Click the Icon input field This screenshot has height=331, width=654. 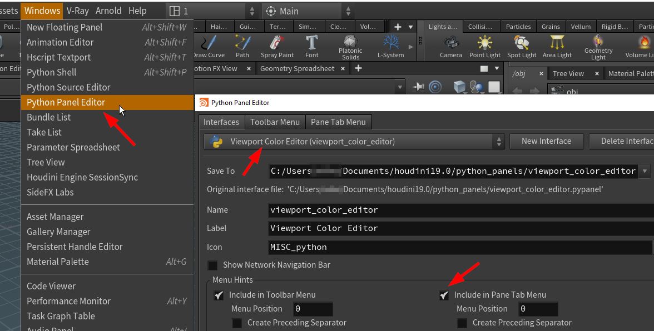(460, 247)
